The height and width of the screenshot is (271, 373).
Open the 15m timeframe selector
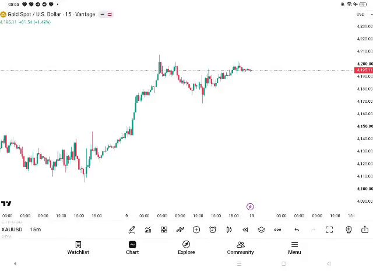36,230
